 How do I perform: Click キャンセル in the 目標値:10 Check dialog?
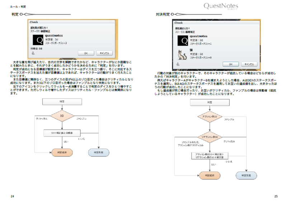(x=104, y=53)
